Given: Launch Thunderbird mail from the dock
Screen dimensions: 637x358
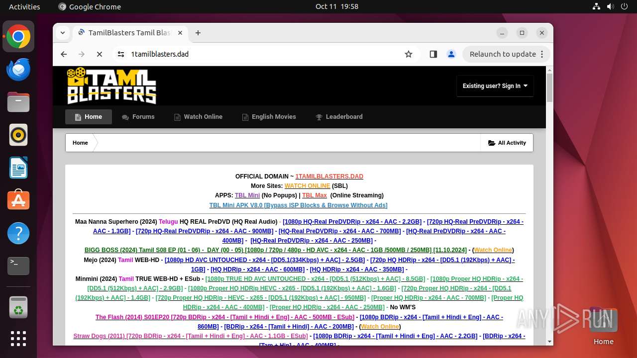Looking at the screenshot, I should pyautogui.click(x=18, y=70).
